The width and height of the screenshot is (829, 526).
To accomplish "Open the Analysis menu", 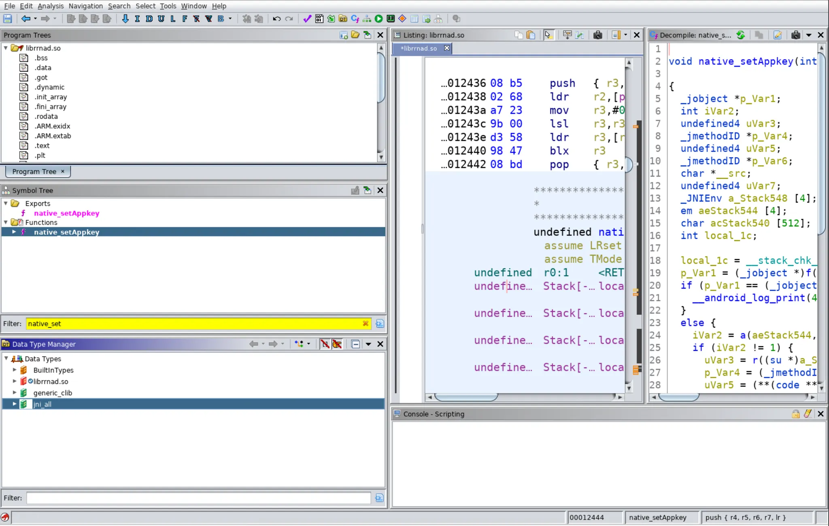I will (x=51, y=6).
